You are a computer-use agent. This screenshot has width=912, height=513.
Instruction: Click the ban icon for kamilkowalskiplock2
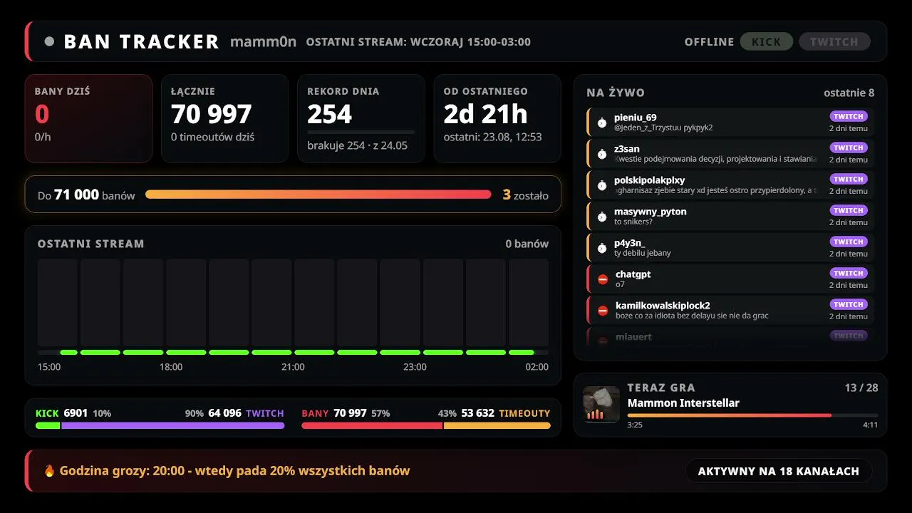point(603,311)
